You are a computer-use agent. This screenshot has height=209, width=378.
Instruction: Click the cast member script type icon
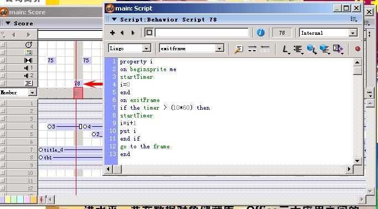[149, 33]
